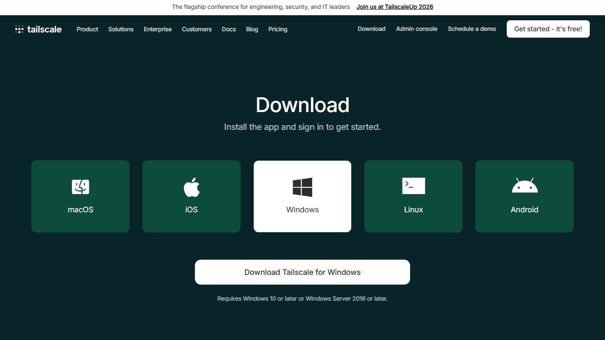The width and height of the screenshot is (605, 340).
Task: Click Schedule a demo
Action: tap(472, 29)
